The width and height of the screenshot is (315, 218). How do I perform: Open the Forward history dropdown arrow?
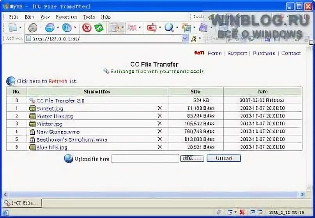(58, 27)
